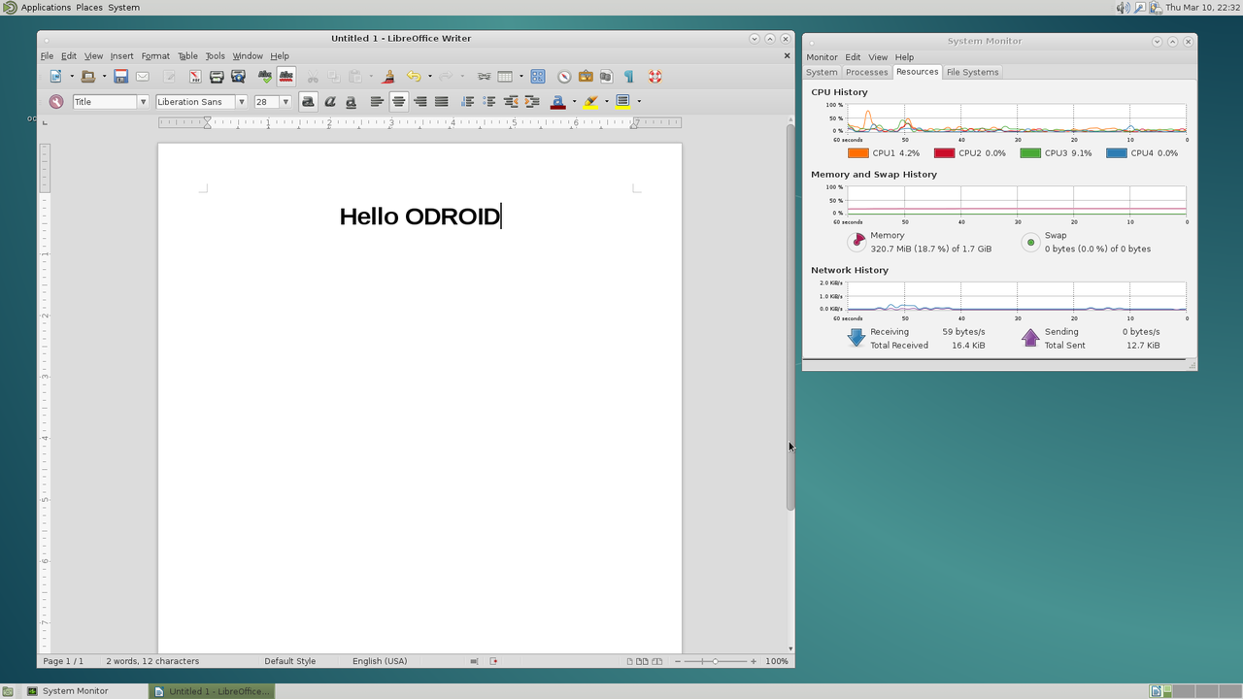Expand the Font Color dropdown arrow
Image resolution: width=1243 pixels, height=699 pixels.
574,102
